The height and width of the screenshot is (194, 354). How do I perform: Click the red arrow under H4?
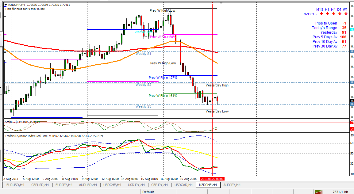click(334, 14)
